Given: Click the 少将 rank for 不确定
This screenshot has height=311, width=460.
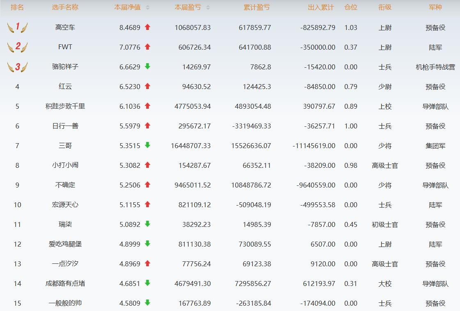Looking at the screenshot, I should (x=384, y=185).
